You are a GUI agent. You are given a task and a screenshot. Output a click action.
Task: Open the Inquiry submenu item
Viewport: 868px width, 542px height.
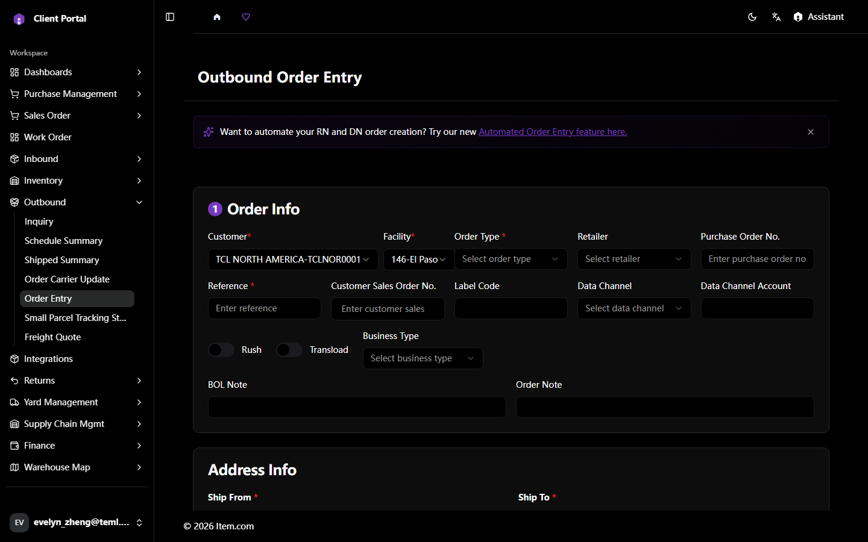(77, 222)
